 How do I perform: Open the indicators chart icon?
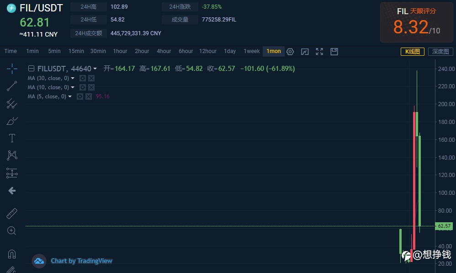tap(305, 52)
